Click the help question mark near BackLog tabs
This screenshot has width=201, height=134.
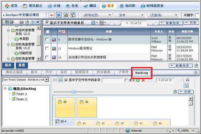(196, 73)
